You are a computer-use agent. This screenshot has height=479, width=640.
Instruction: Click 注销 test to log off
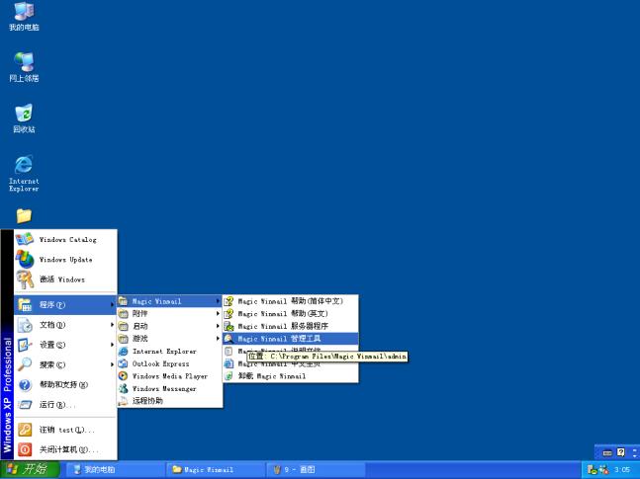(64, 430)
